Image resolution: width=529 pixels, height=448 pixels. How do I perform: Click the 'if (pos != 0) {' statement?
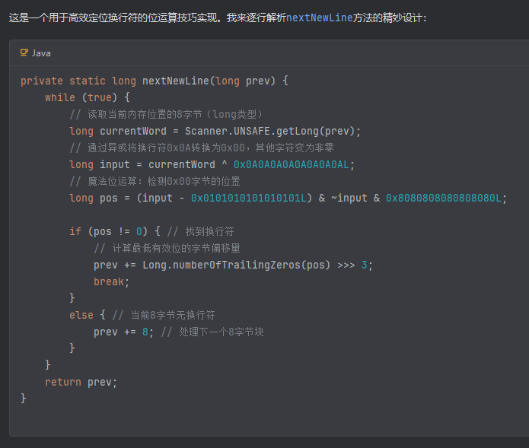(115, 231)
